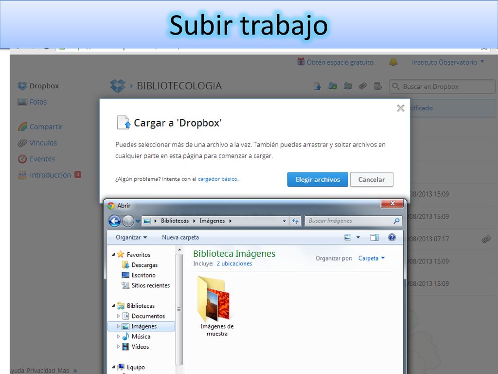
Task: Collapse the Bibliotecas tree node
Action: pos(113,306)
